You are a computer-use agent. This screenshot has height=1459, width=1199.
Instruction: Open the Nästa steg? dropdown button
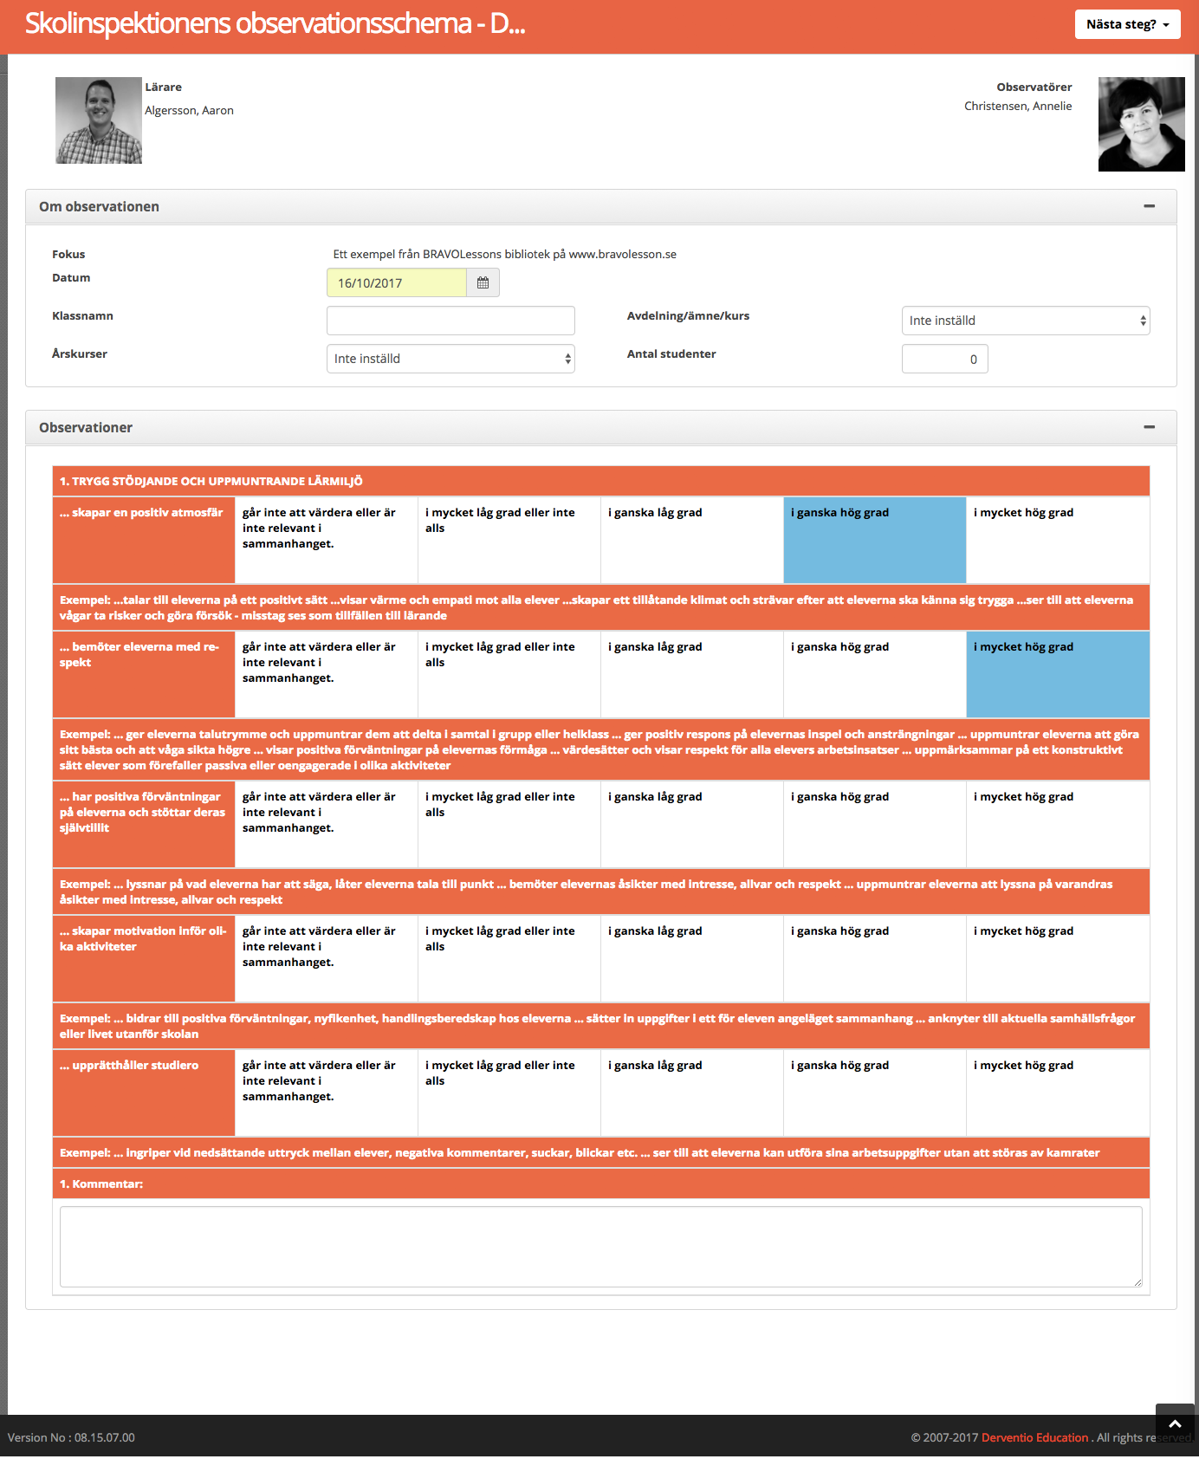[1127, 24]
